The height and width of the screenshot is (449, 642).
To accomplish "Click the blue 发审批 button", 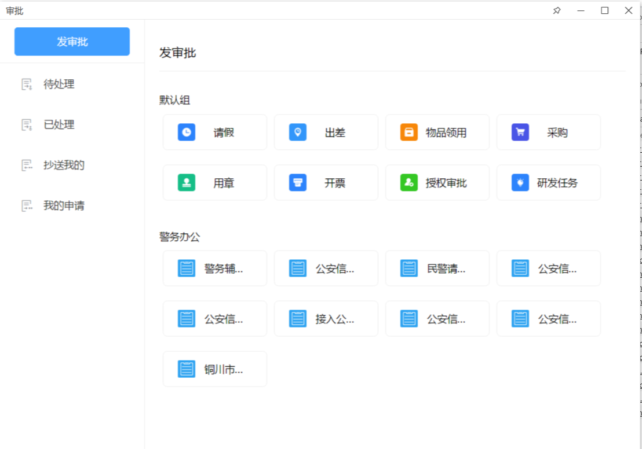I will point(72,42).
